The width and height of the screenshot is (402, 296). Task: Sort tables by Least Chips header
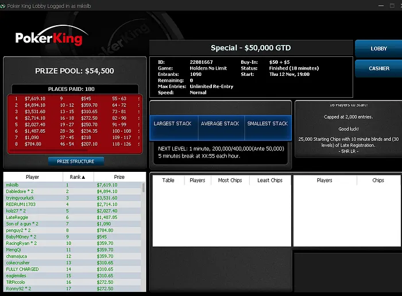coord(269,180)
